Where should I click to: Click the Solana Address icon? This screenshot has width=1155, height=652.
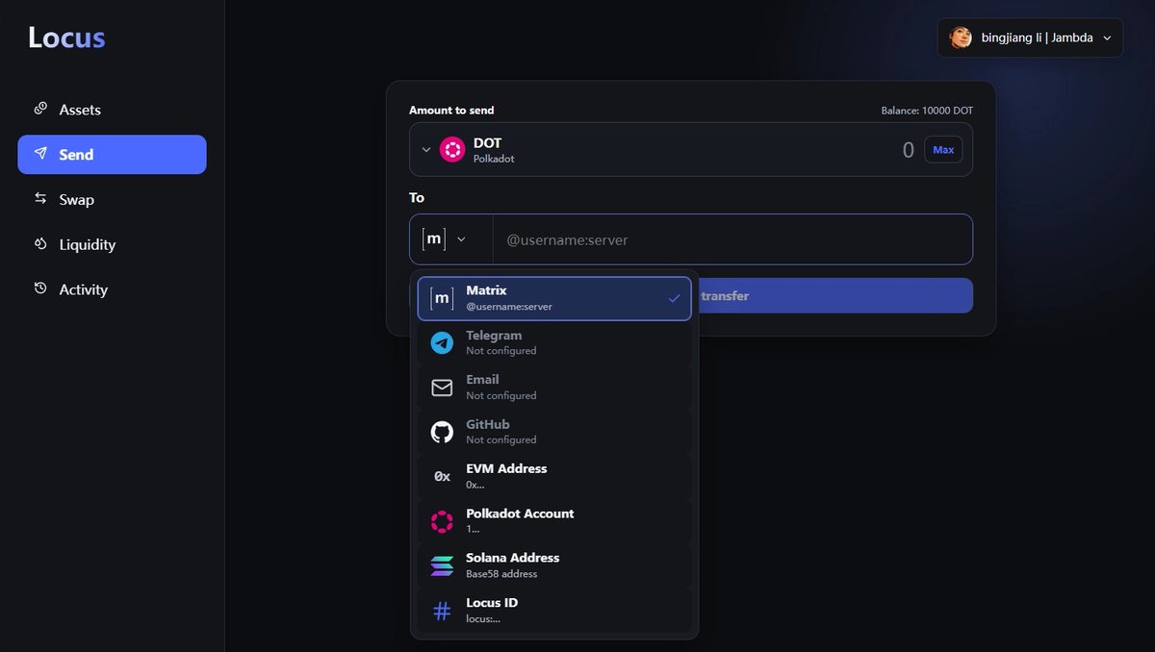click(442, 565)
